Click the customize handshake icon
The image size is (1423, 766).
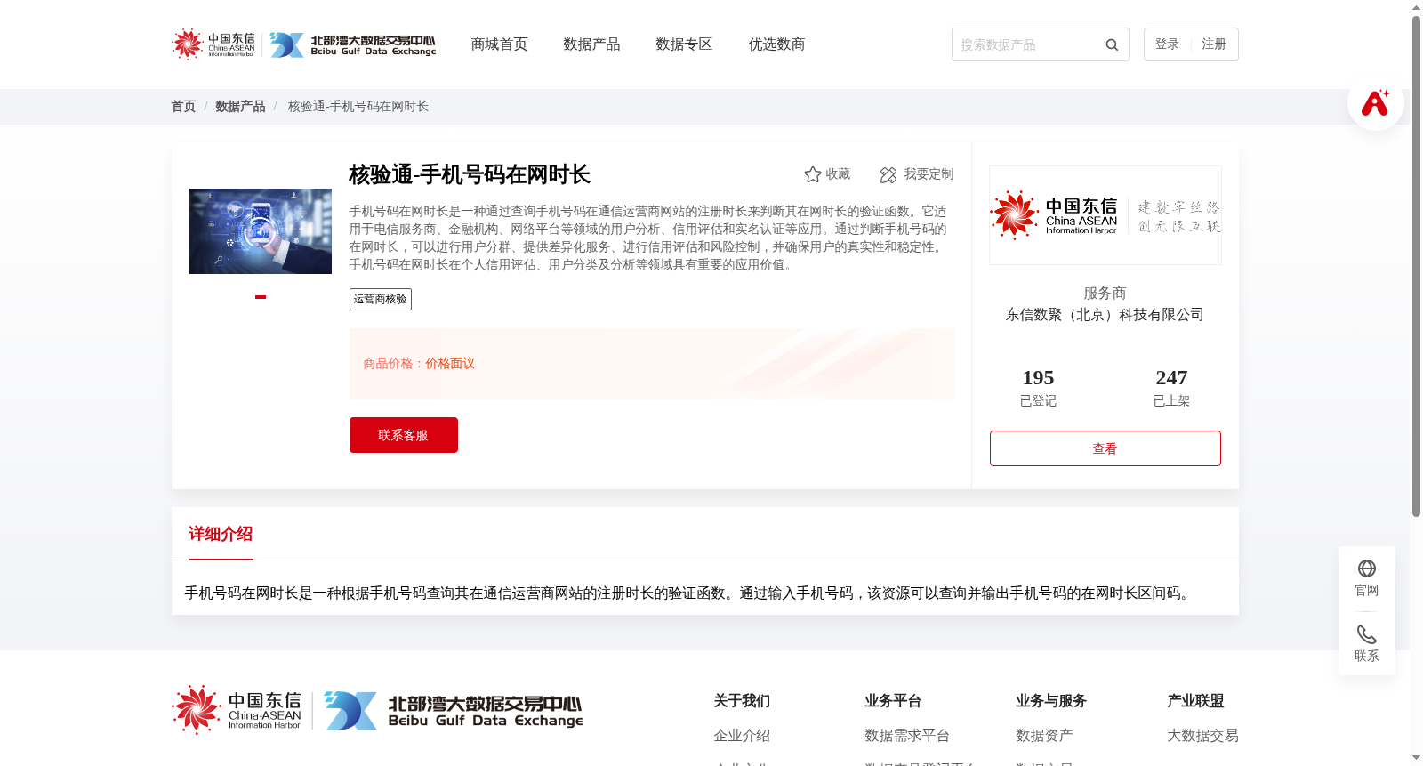click(x=888, y=174)
